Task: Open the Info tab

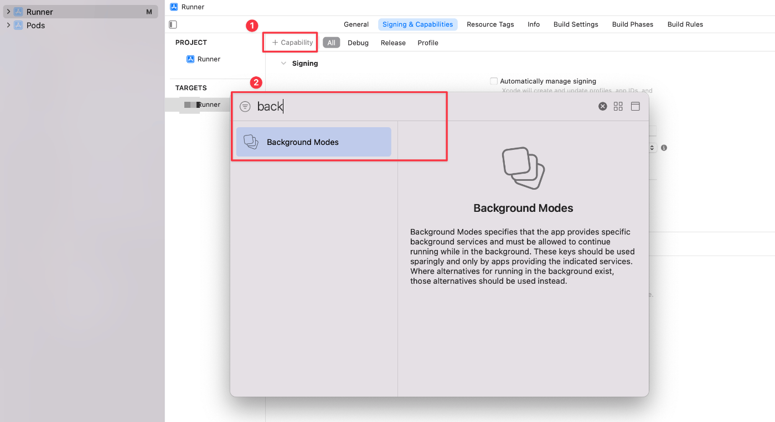Action: (x=534, y=24)
